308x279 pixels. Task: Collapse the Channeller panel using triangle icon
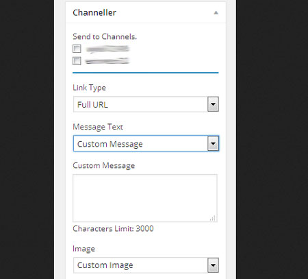tap(216, 13)
